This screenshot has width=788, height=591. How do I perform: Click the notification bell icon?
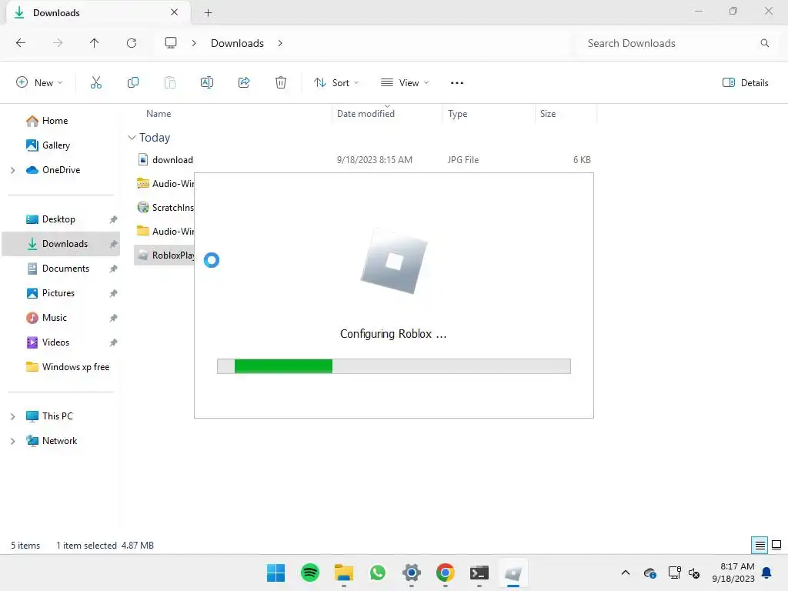pyautogui.click(x=767, y=573)
